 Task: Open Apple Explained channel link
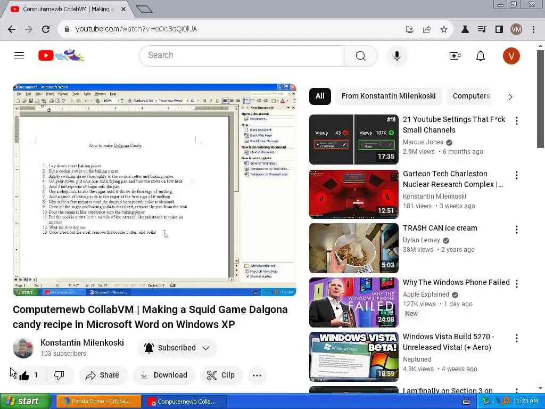pyautogui.click(x=426, y=295)
